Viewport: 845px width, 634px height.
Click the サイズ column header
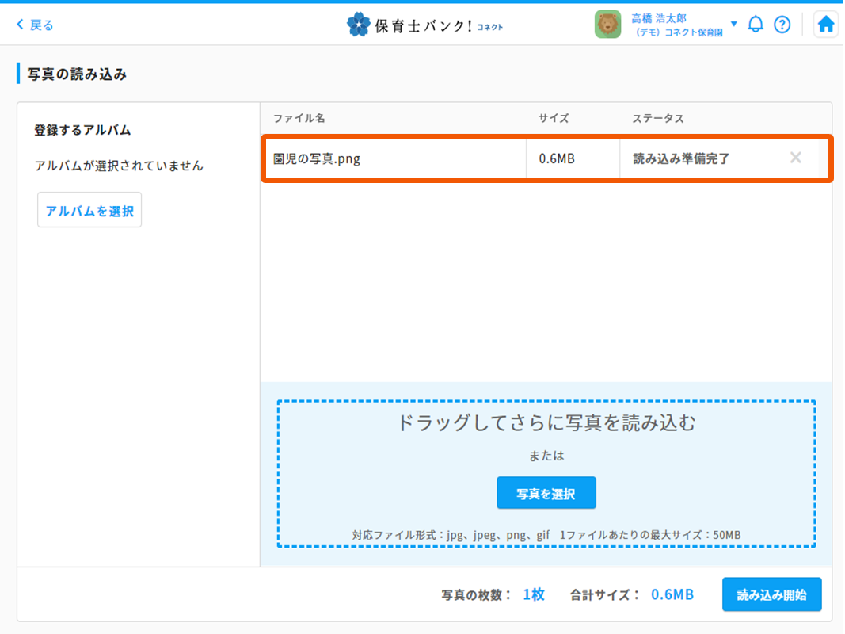pos(554,118)
